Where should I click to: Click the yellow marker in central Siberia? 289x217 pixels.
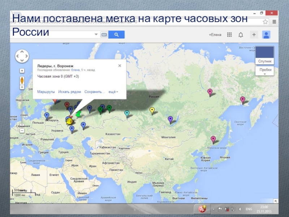coord(152,111)
